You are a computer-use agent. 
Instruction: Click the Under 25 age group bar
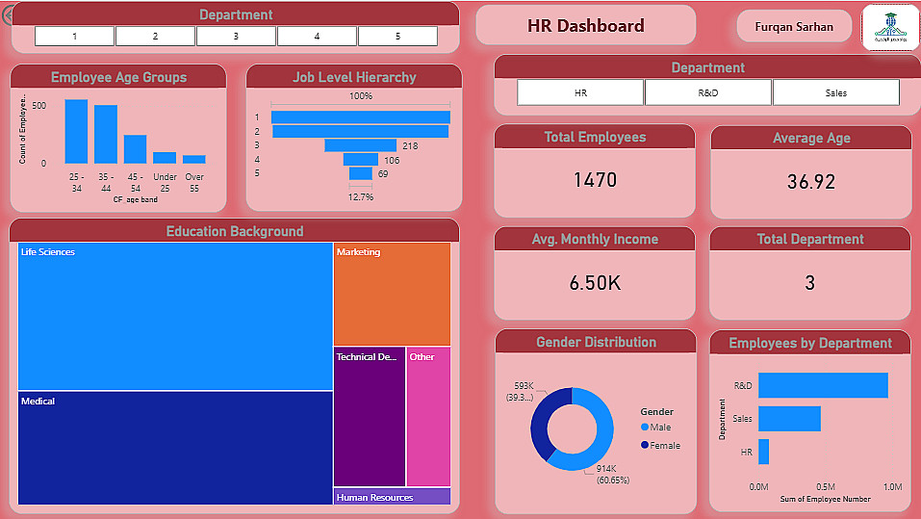165,158
